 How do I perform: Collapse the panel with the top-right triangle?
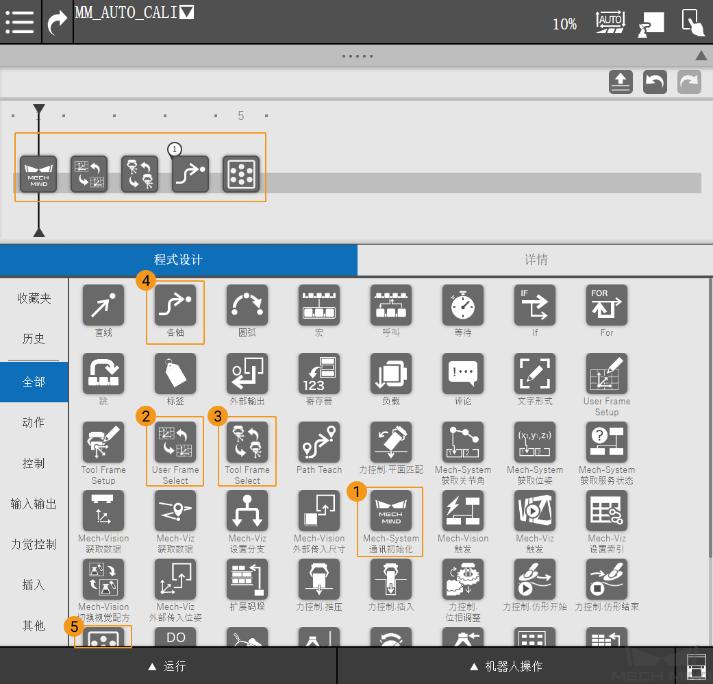click(701, 56)
